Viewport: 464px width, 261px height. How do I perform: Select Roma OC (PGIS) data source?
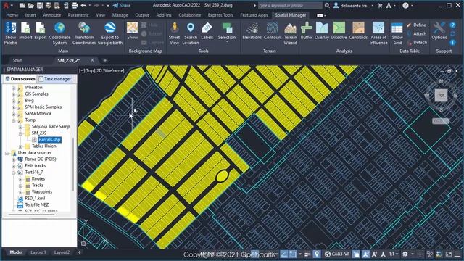41,159
